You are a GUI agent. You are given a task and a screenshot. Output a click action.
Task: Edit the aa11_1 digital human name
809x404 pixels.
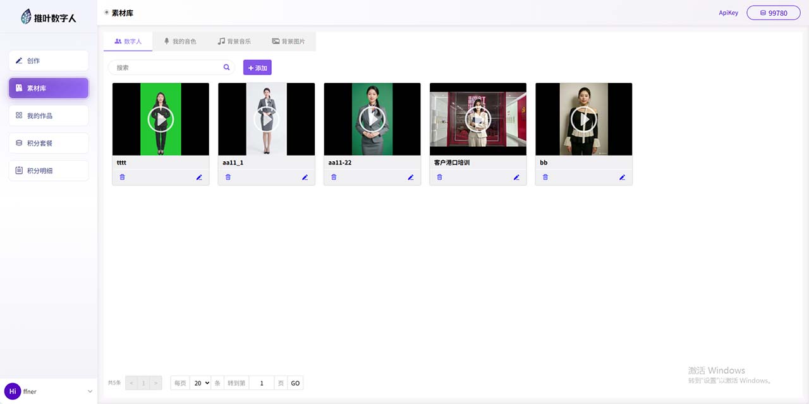[305, 178]
